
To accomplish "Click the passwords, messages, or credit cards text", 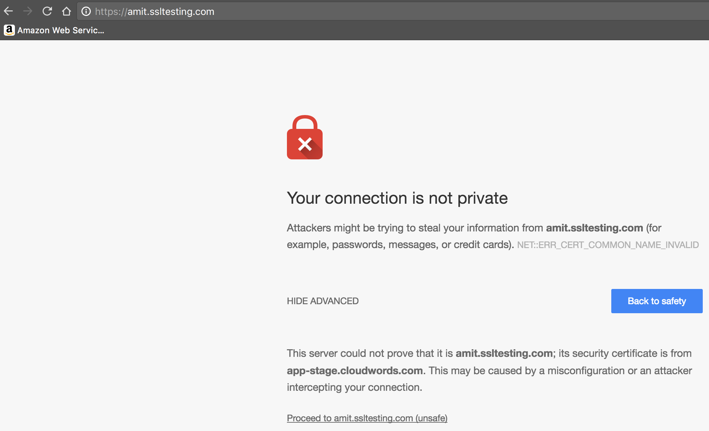I will [423, 245].
